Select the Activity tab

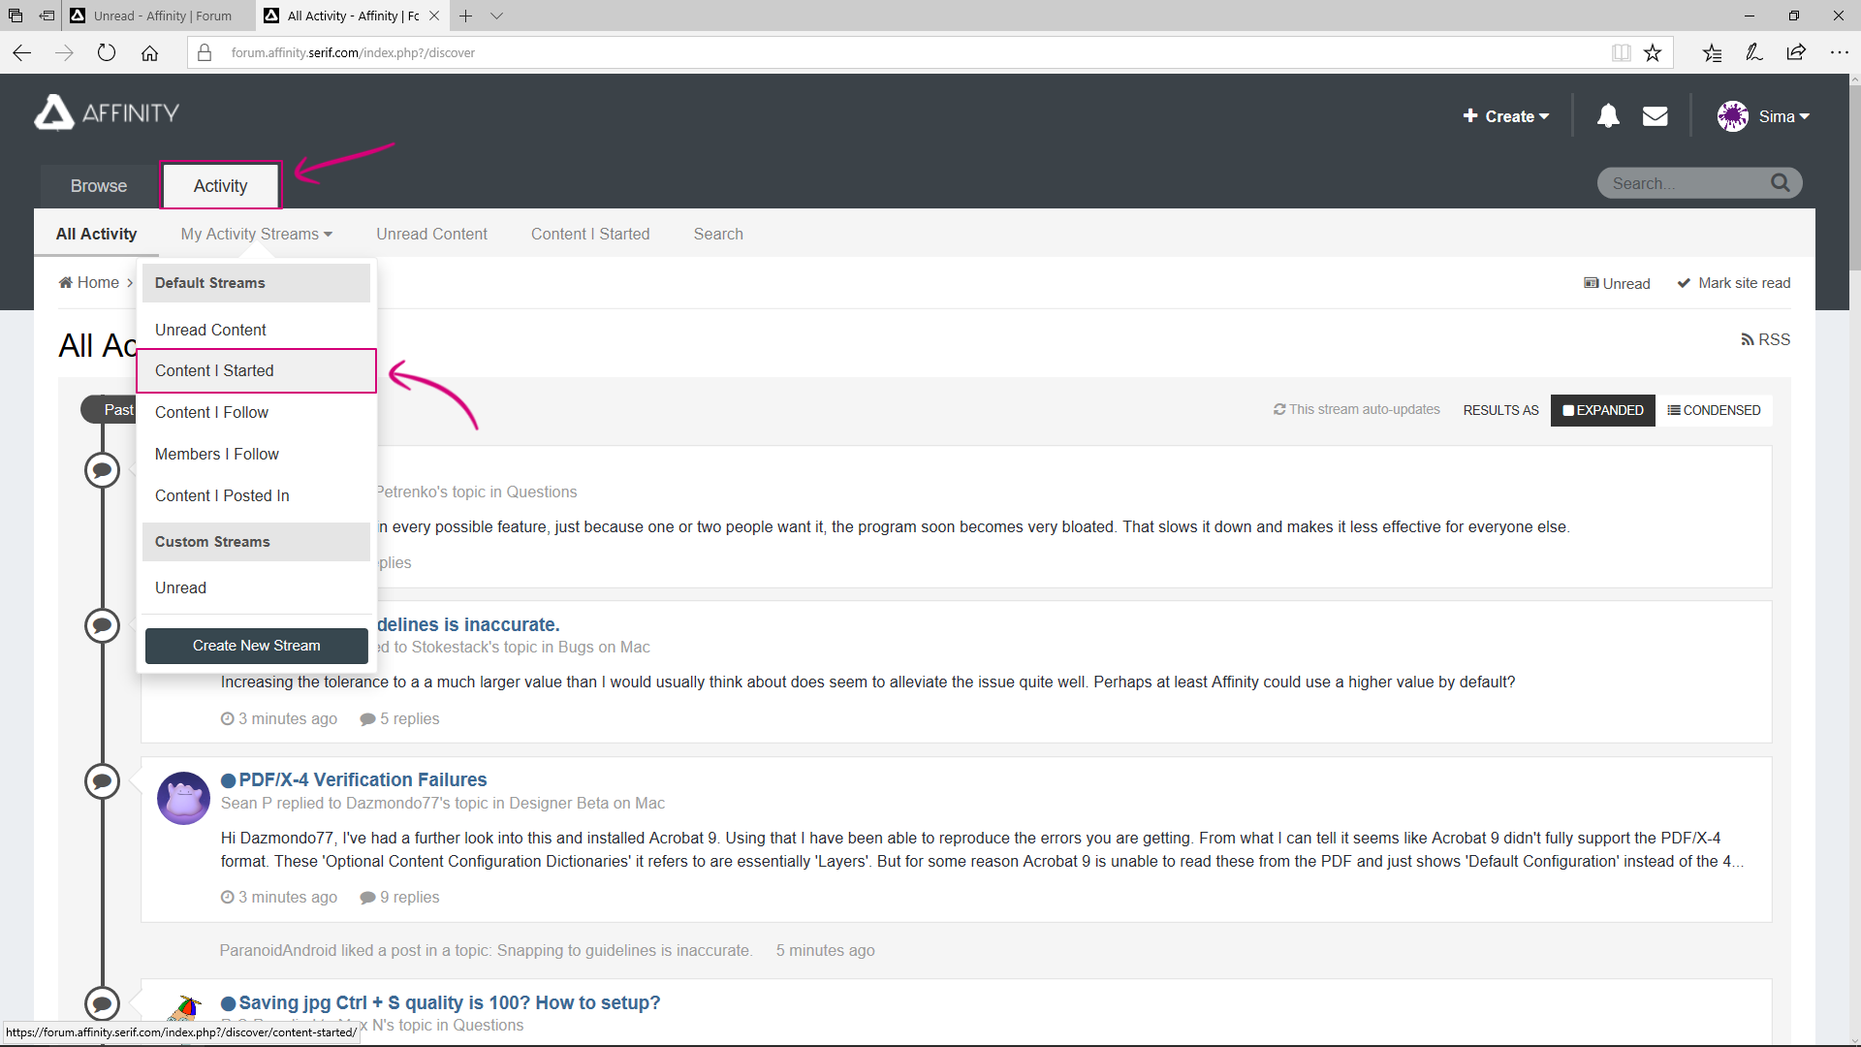(x=221, y=186)
